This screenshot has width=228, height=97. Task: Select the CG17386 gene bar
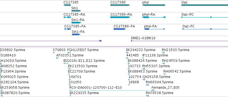pos(120,5)
